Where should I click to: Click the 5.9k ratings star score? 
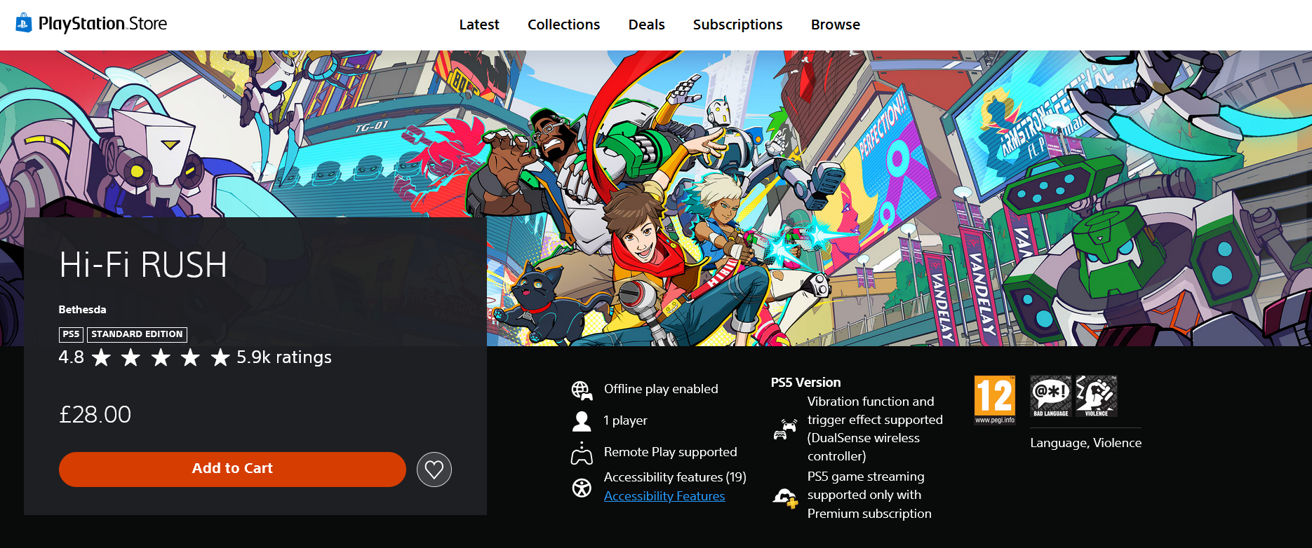click(195, 357)
